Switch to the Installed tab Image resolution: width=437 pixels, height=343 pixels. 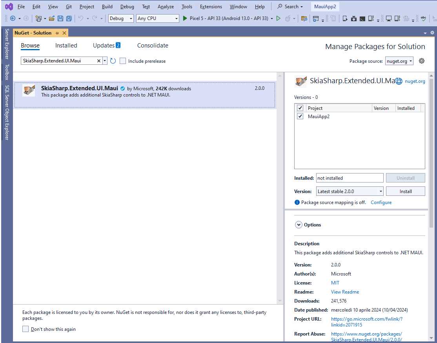66,46
